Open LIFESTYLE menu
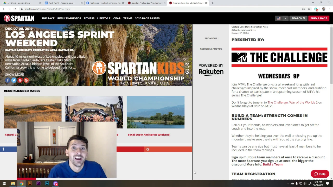The width and height of the screenshot is (333, 187). point(104,18)
